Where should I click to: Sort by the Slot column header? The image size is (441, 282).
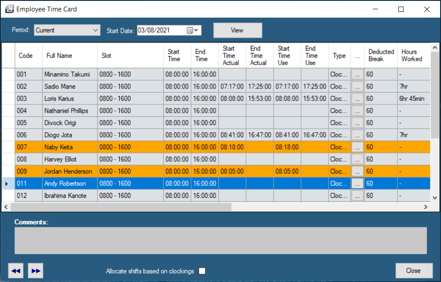[131, 56]
